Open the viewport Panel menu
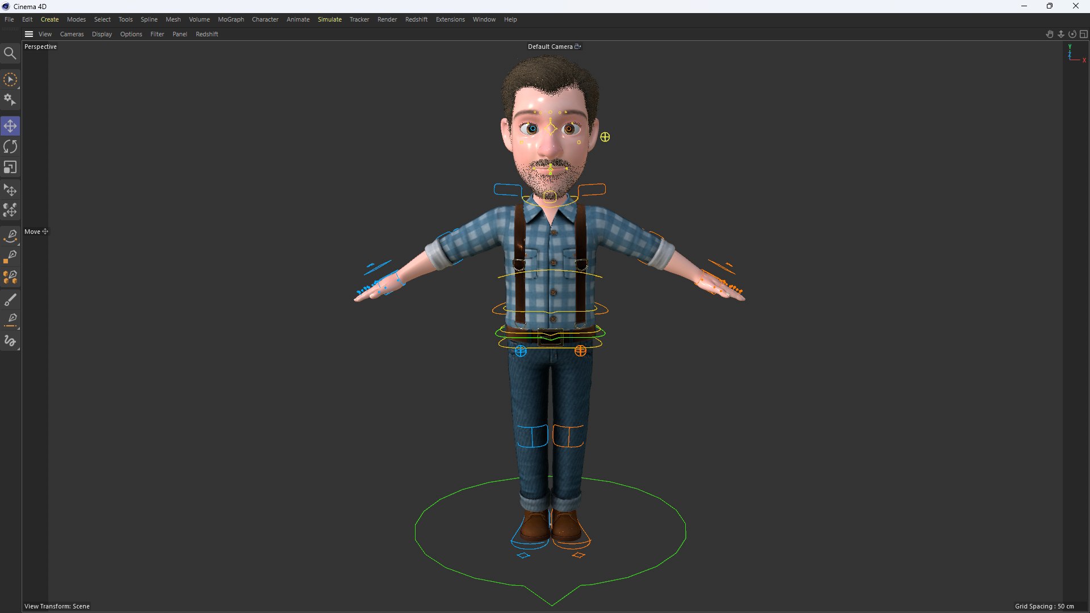This screenshot has width=1090, height=613. (179, 34)
